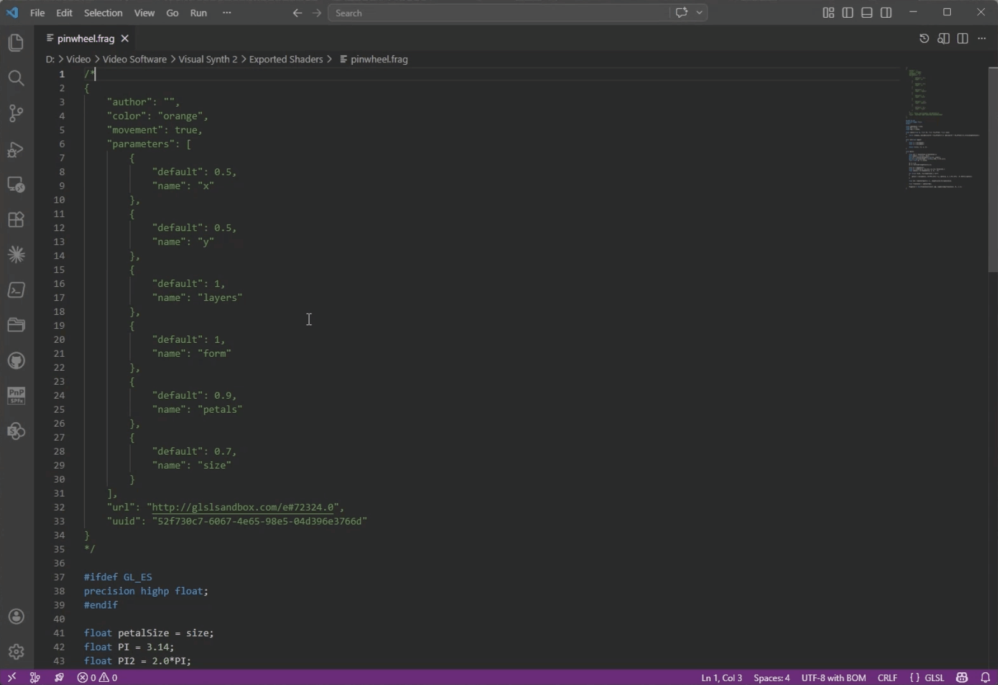This screenshot has width=998, height=685.
Task: Toggle bottom panel visibility
Action: pos(867,13)
